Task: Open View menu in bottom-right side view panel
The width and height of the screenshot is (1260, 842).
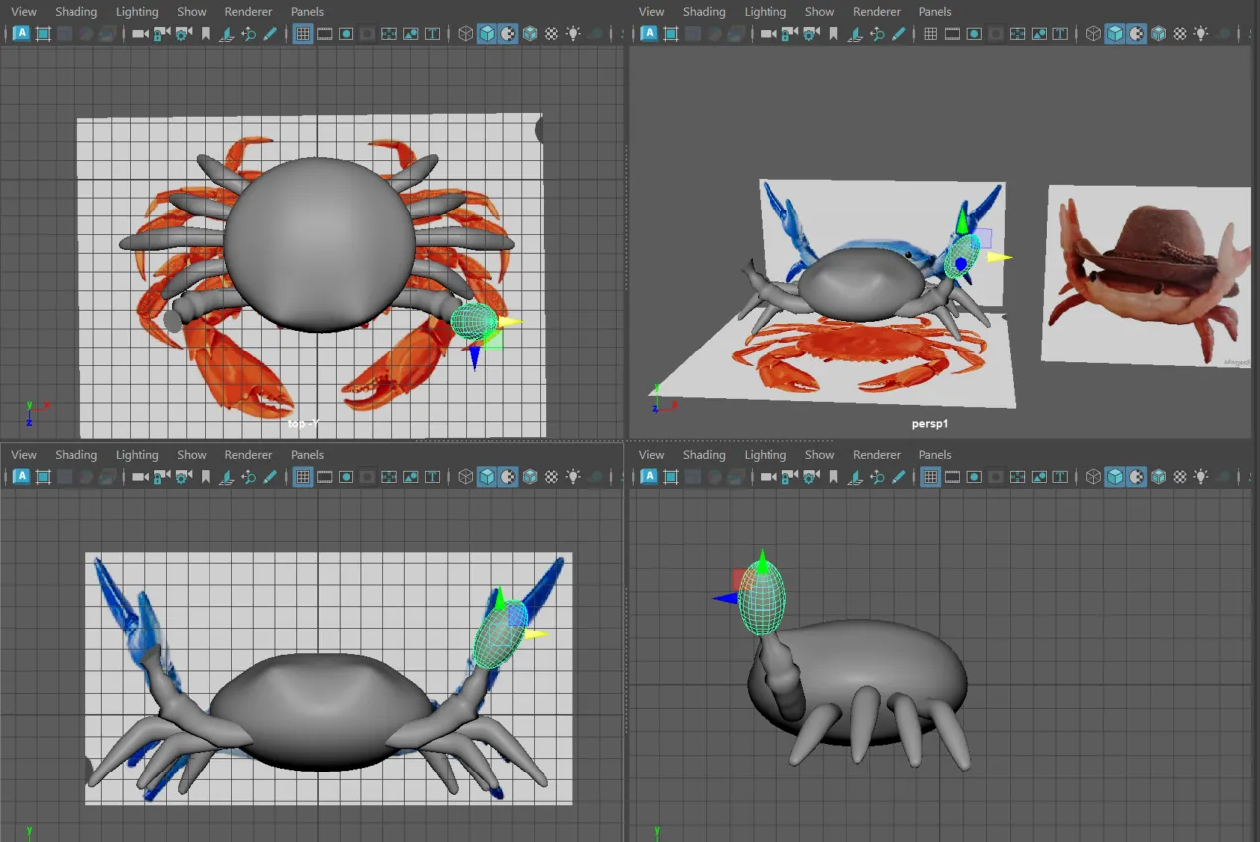Action: coord(651,454)
